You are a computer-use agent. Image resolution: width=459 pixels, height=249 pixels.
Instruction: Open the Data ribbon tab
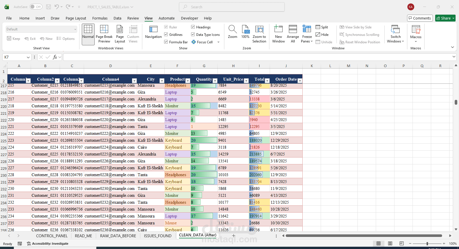[117, 18]
